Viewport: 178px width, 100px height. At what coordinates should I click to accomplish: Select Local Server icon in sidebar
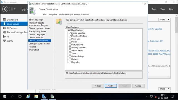(4, 24)
